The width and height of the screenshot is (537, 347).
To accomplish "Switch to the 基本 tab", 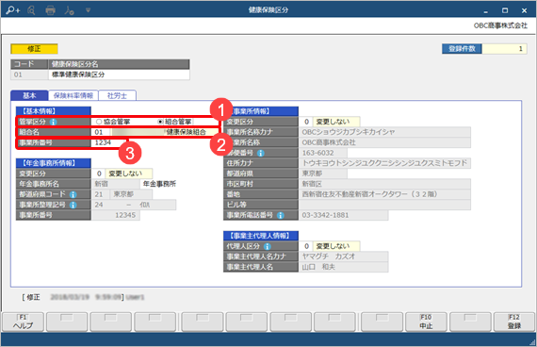I will click(29, 95).
